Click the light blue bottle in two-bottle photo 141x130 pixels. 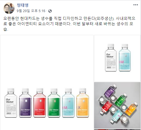pos(125,58)
